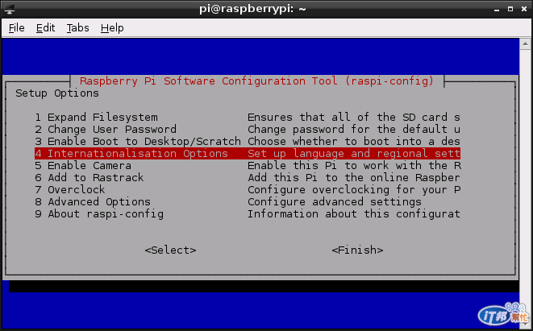Viewport: 533px width, 331px height.
Task: Click the 'Setup Options' heading text
Action: (x=57, y=93)
